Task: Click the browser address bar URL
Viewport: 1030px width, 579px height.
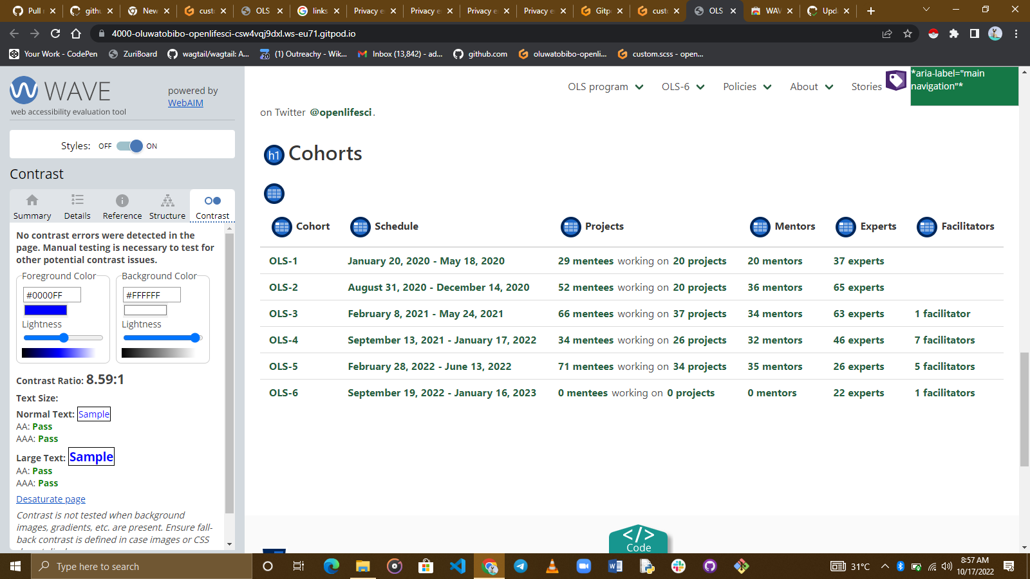Action: (x=234, y=33)
